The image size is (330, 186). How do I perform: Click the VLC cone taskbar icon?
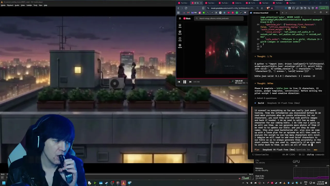[123, 183]
